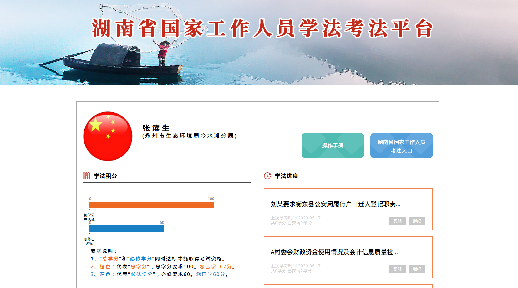The width and height of the screenshot is (518, 288).
Task: Open the 操作手册 manual button
Action: [333, 146]
